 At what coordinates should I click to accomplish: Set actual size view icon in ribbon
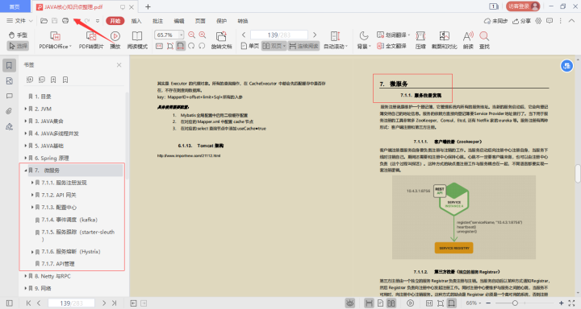tap(159, 46)
